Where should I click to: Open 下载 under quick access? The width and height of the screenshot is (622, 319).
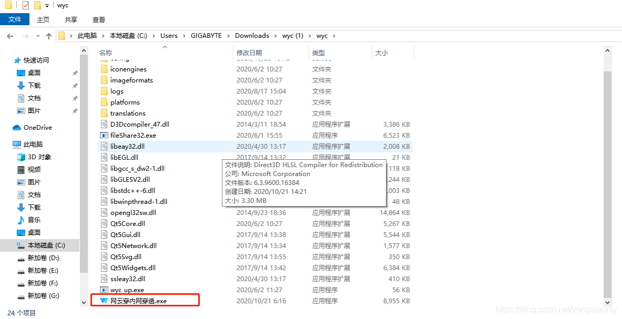(34, 86)
